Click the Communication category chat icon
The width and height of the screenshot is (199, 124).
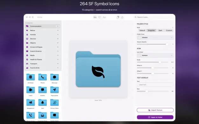point(27,26)
